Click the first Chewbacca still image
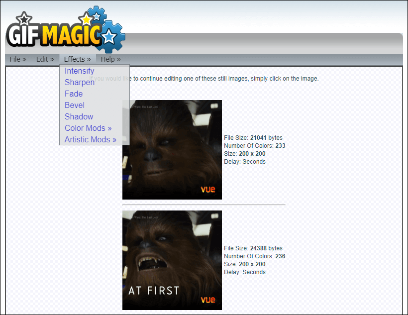Viewport: 408px width, 315px height. point(172,150)
